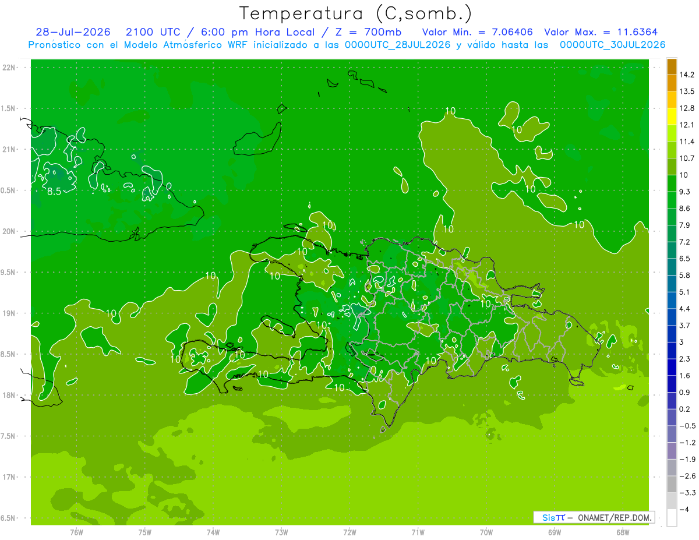Click the "70W" longitude axis label
The width and height of the screenshot is (699, 540).
click(x=486, y=532)
